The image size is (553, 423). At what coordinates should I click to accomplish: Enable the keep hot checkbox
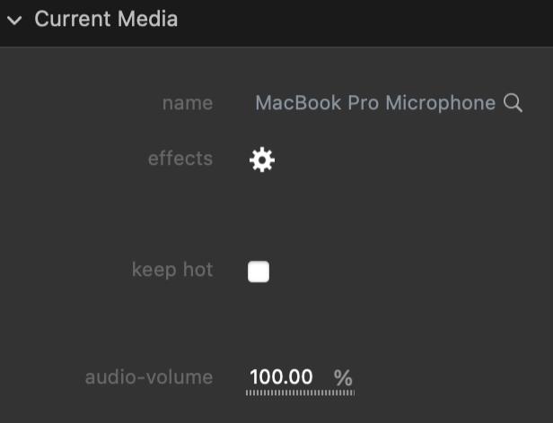pyautogui.click(x=259, y=272)
